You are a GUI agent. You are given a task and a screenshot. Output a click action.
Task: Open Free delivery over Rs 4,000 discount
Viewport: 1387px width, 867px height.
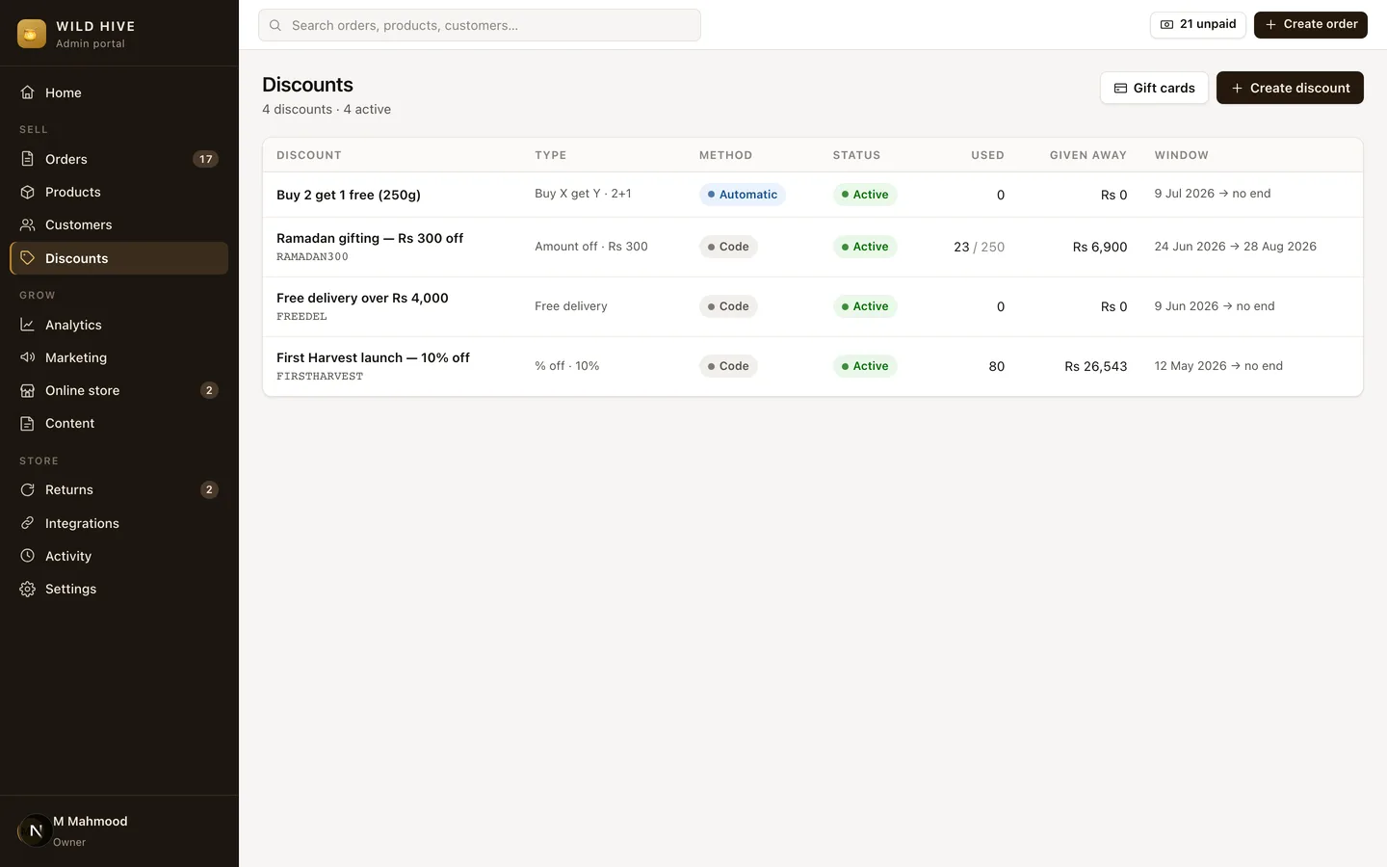pyautogui.click(x=362, y=298)
